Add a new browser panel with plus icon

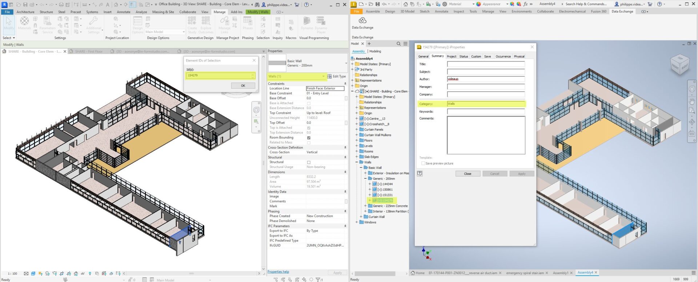point(369,44)
